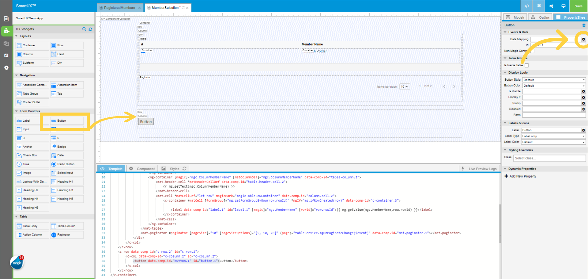588x279 pixels.
Task: Open the Button Style dropdown
Action: click(x=554, y=80)
